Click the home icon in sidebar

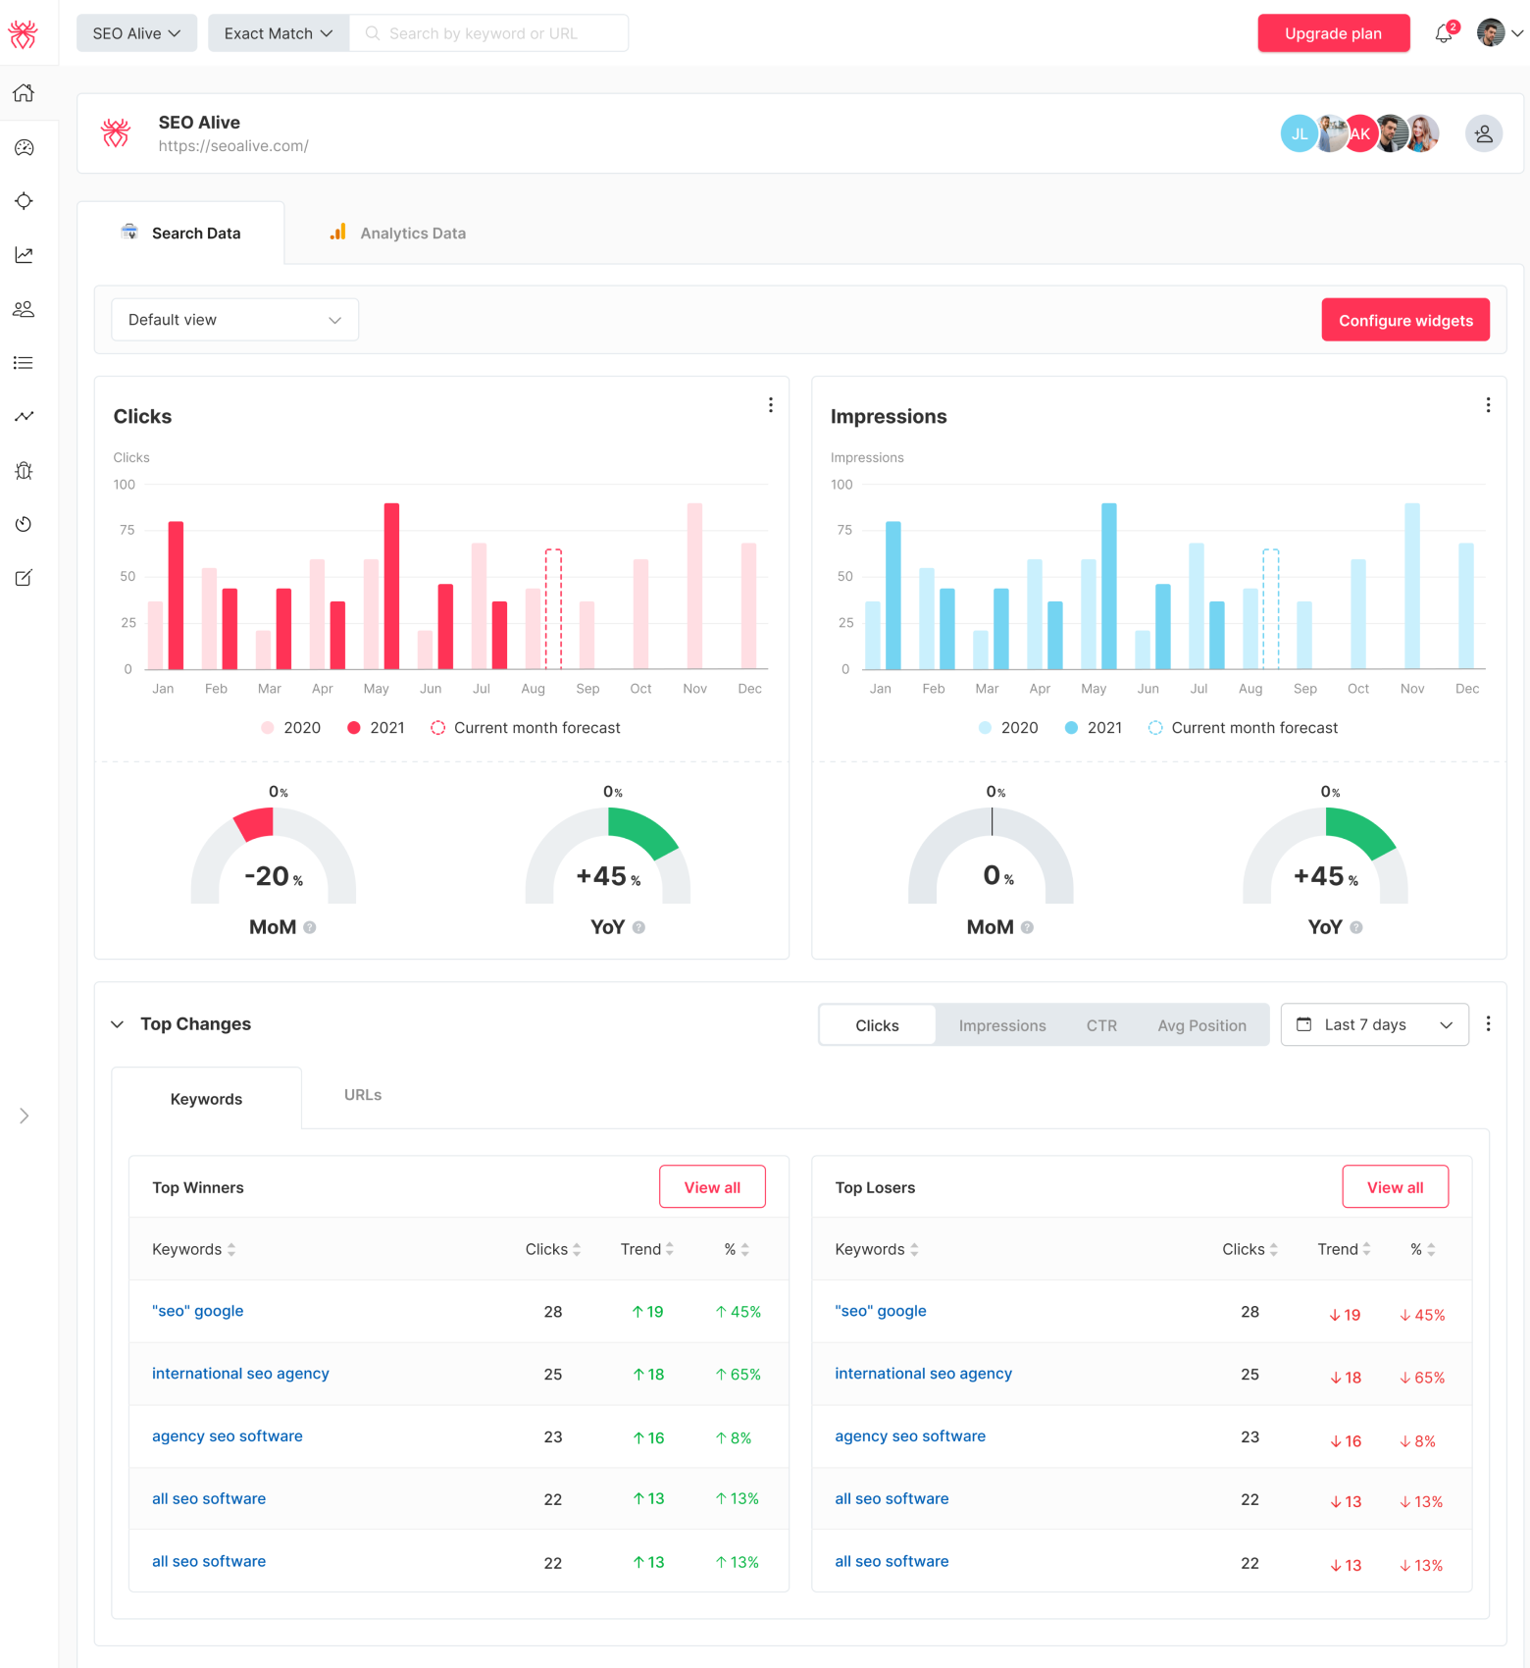(24, 93)
